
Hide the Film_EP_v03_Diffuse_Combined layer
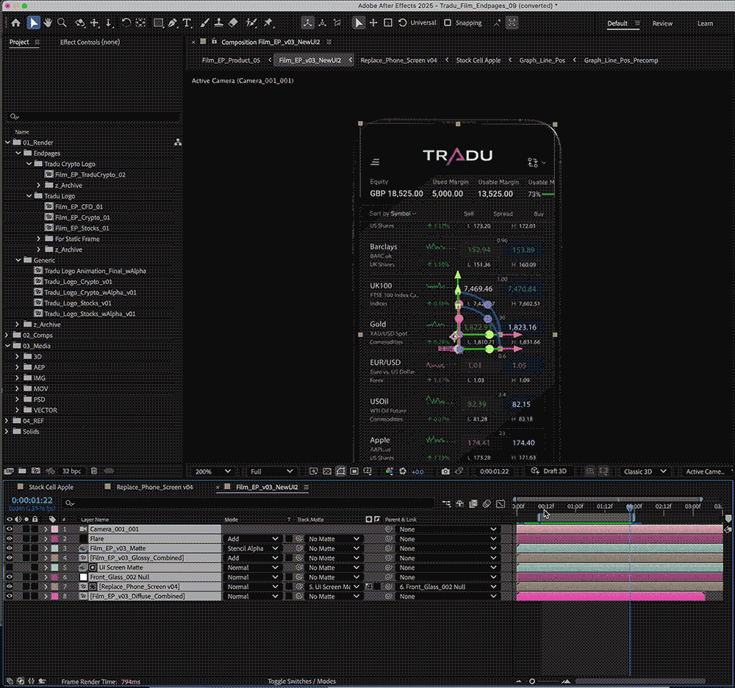point(10,596)
